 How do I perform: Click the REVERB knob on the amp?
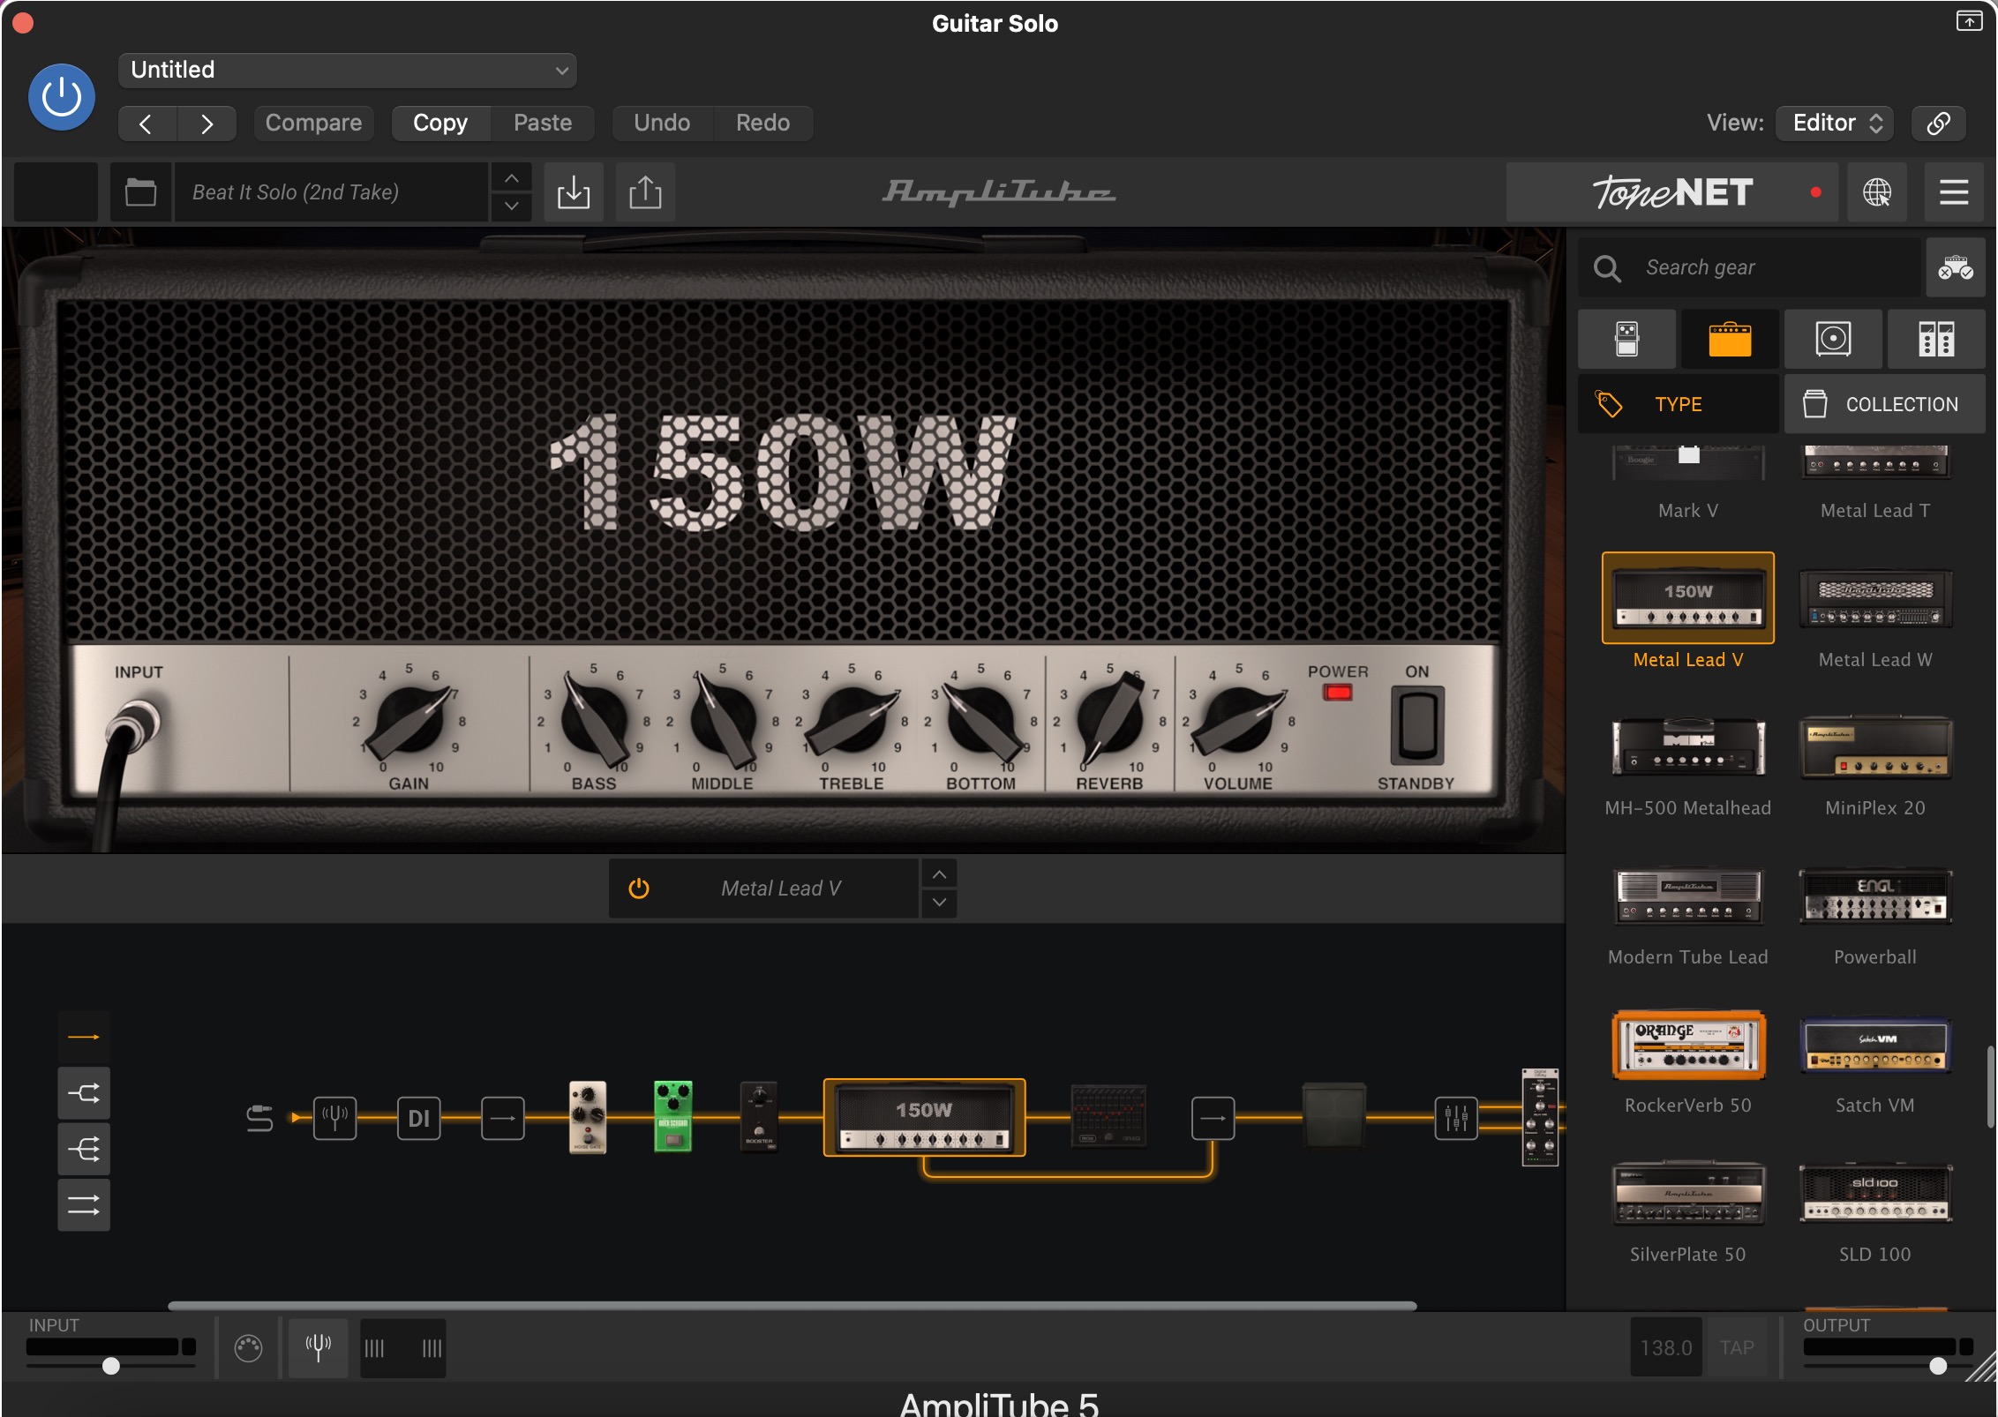[1108, 721]
